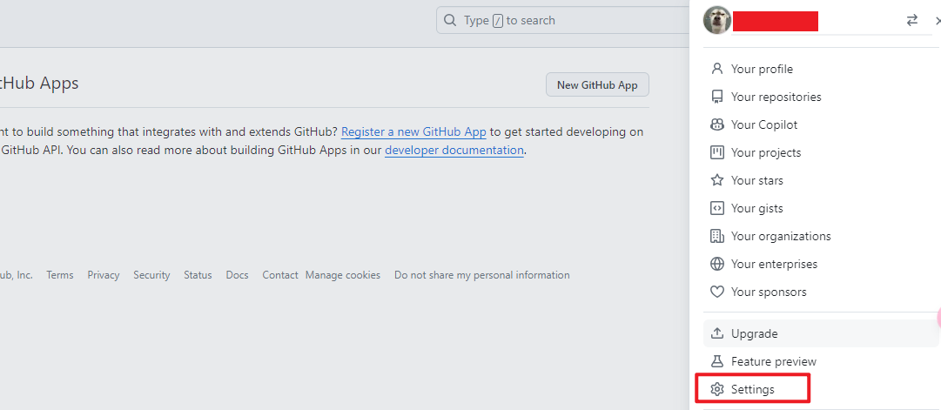Select Upgrade from the user menu
This screenshot has width=941, height=410.
coord(754,333)
